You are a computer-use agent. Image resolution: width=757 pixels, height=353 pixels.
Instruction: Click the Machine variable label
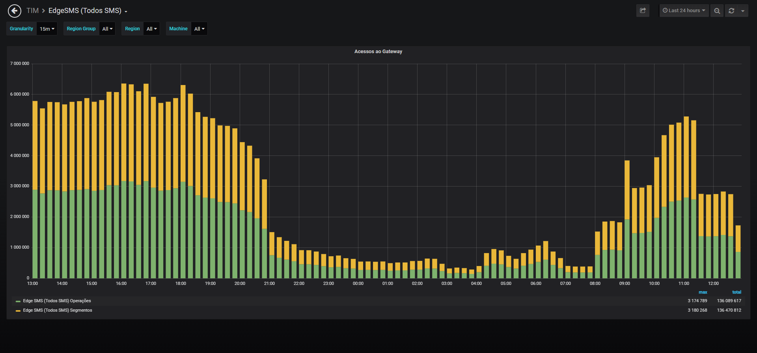[x=178, y=29]
